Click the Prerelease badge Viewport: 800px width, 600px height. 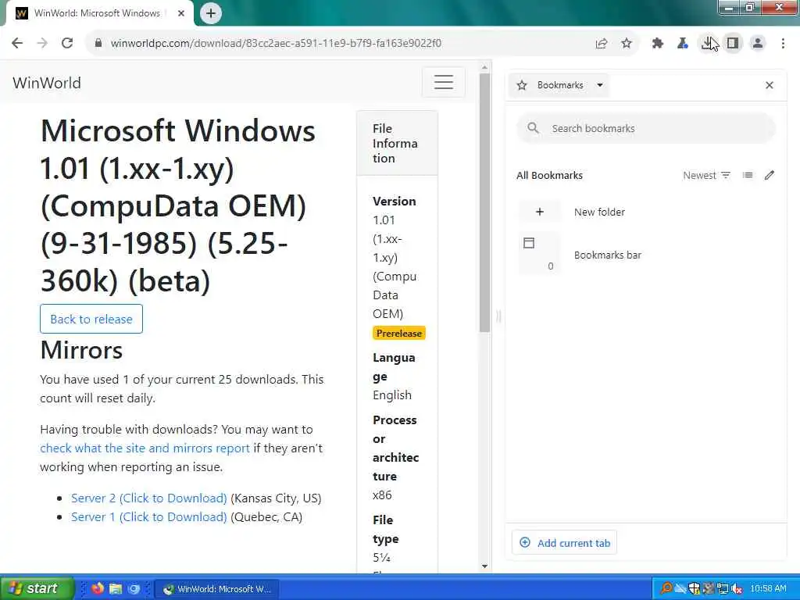[x=399, y=333]
